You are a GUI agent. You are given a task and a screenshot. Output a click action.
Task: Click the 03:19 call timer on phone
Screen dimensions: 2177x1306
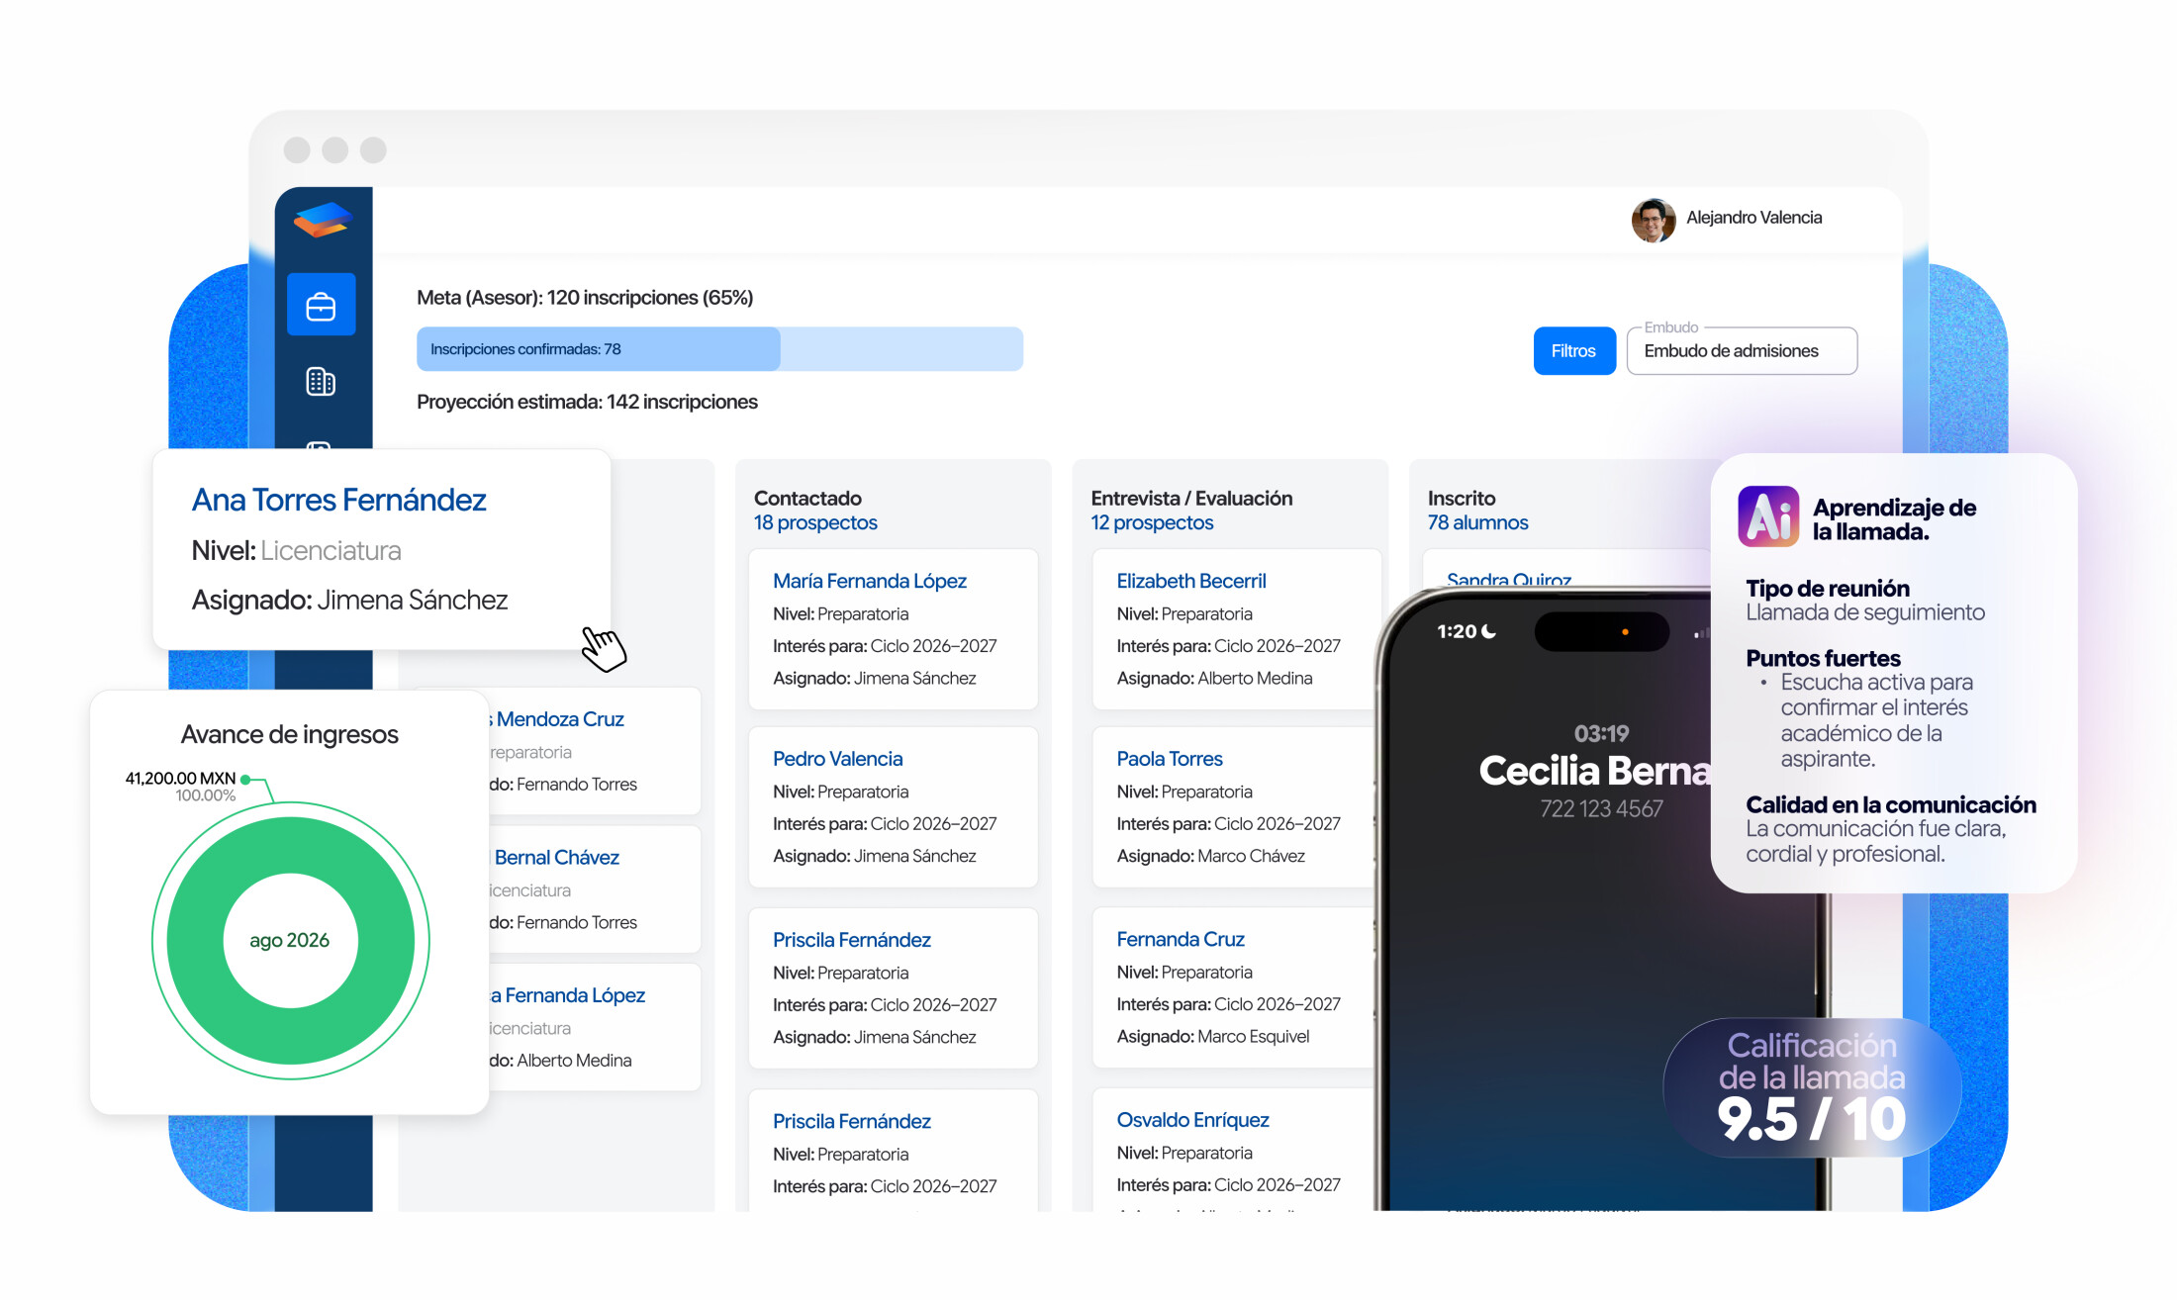(1601, 733)
